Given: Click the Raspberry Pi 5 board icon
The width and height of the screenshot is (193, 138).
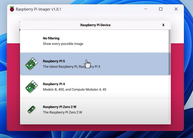Looking at the screenshot, I should 31,64.
